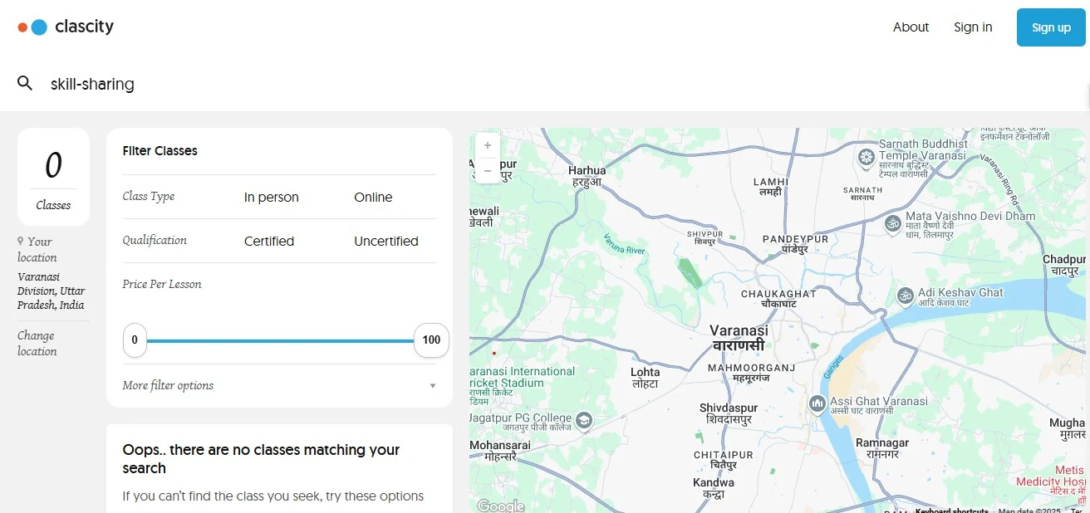Open the Sign in page
Image resolution: width=1090 pixels, height=513 pixels.
[973, 27]
